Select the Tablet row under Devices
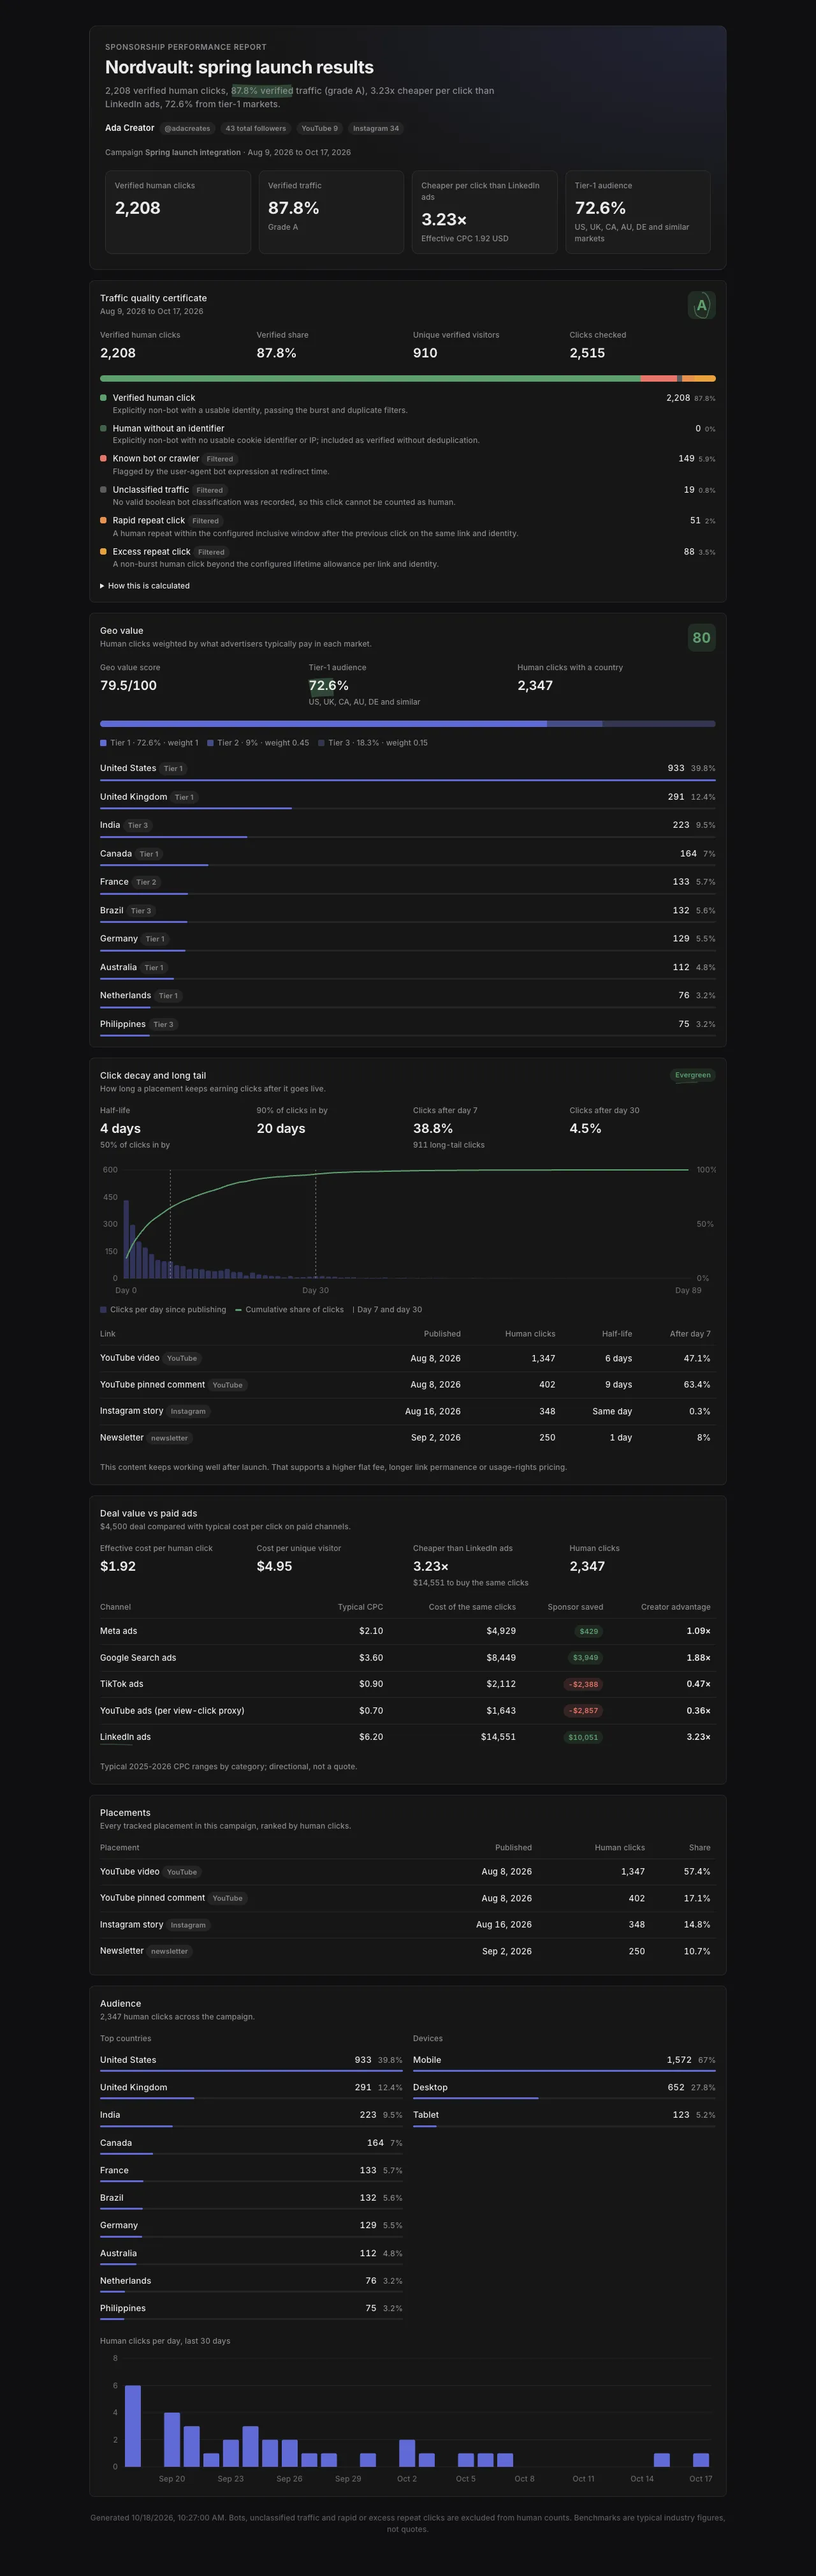The image size is (816, 2576). click(564, 2118)
